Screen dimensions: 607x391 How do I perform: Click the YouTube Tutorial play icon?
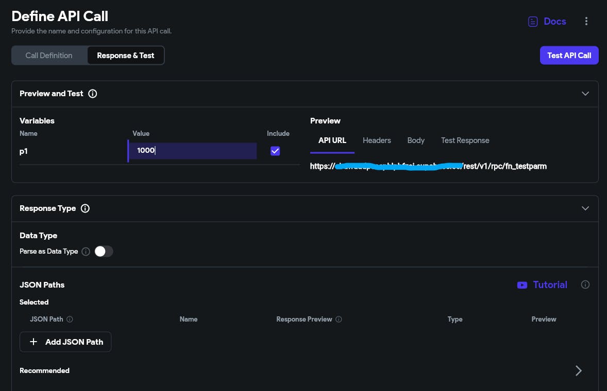tap(522, 285)
